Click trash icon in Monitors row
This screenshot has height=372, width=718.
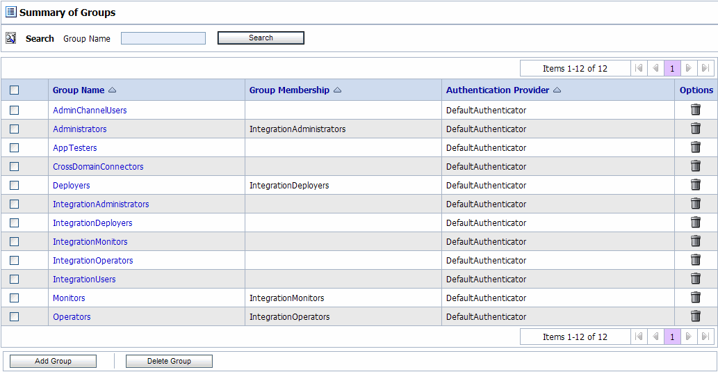click(x=696, y=298)
